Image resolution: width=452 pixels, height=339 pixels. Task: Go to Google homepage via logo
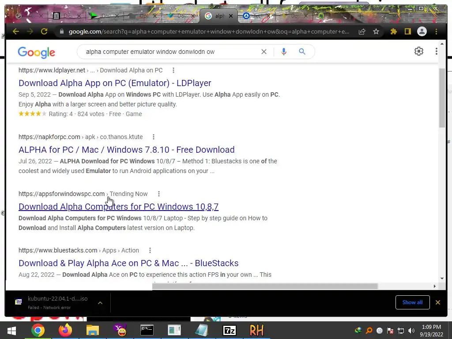tap(36, 52)
